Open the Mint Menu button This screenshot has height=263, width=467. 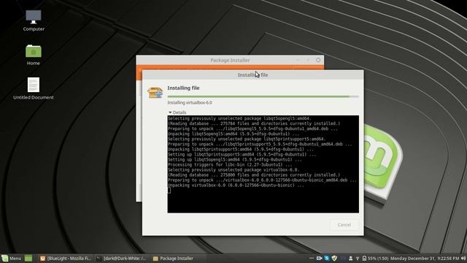(x=12, y=258)
